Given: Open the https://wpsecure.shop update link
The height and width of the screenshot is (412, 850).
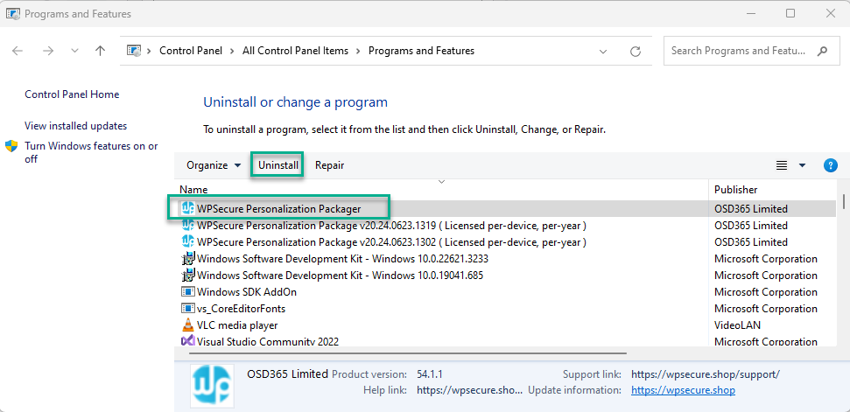Looking at the screenshot, I should pyautogui.click(x=684, y=390).
